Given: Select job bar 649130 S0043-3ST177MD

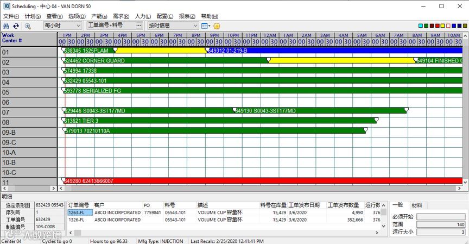Looking at the screenshot, I should pos(320,111).
